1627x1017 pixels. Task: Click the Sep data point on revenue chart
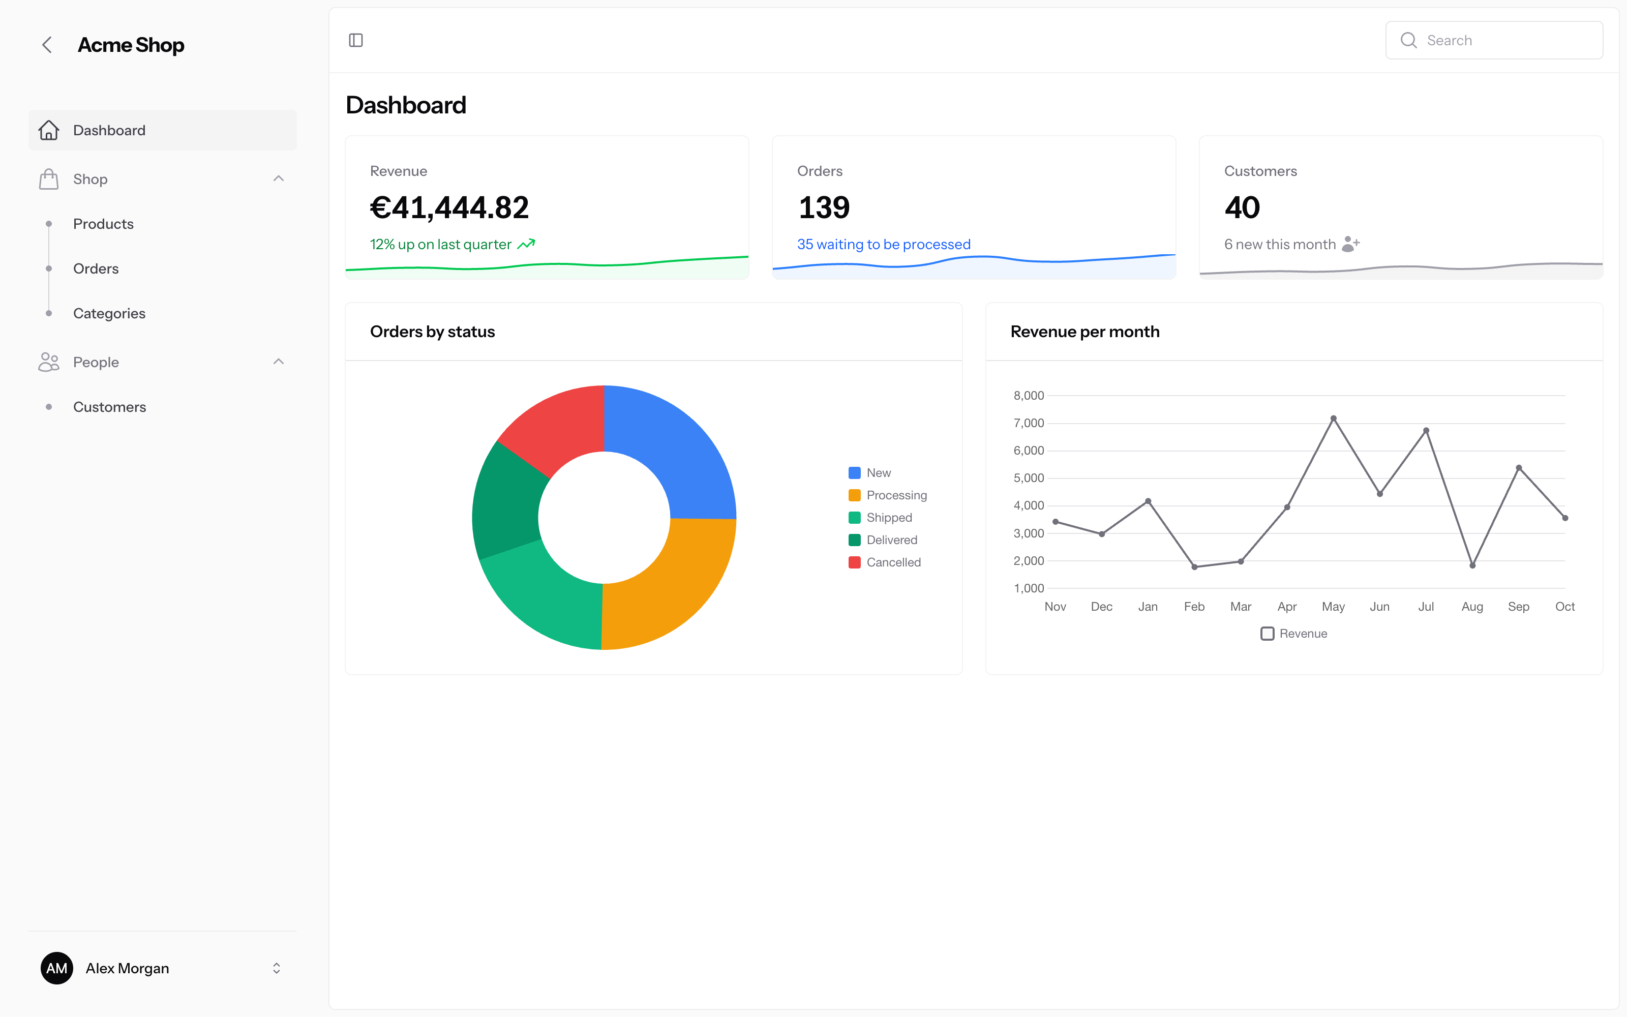pyautogui.click(x=1519, y=467)
